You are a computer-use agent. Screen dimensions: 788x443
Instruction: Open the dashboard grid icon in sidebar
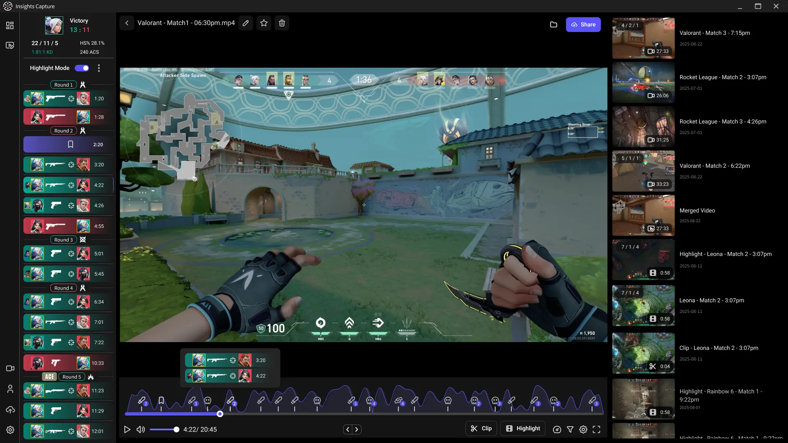(x=10, y=25)
